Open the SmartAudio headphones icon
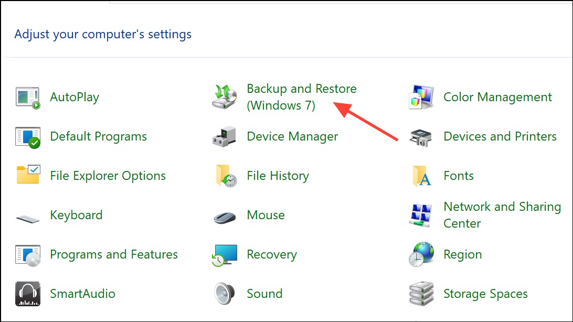Screen dimensions: 573x322 pos(28,294)
